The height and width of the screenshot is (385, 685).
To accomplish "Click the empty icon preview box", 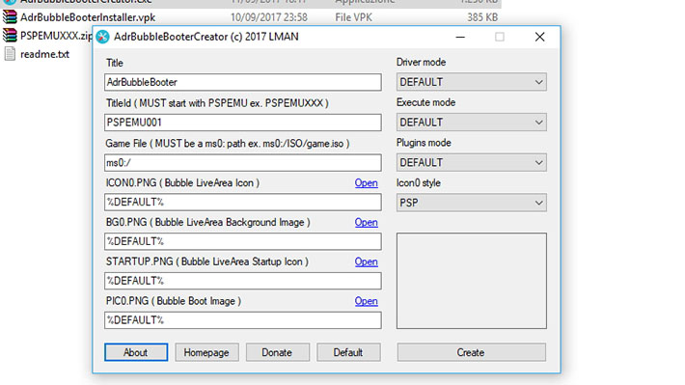I will pos(472,281).
